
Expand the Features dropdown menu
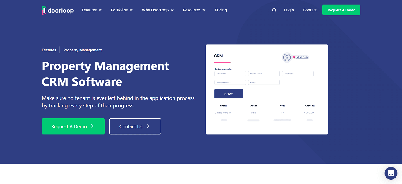click(x=92, y=10)
